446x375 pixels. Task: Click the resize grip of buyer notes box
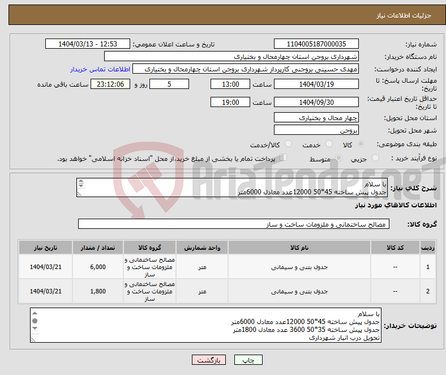point(33,339)
